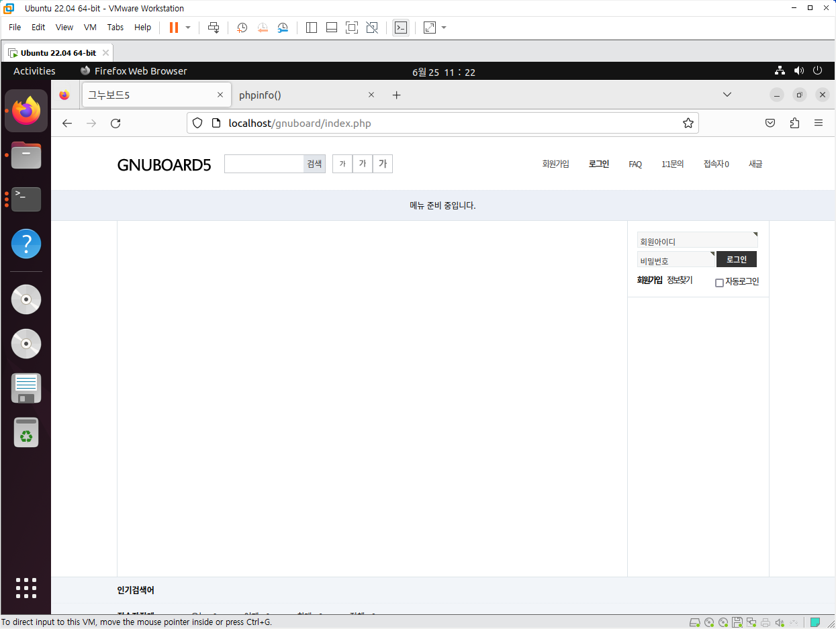Send Ctrl+Alt+Del to the virtual machine
The width and height of the screenshot is (836, 629).
tap(214, 28)
